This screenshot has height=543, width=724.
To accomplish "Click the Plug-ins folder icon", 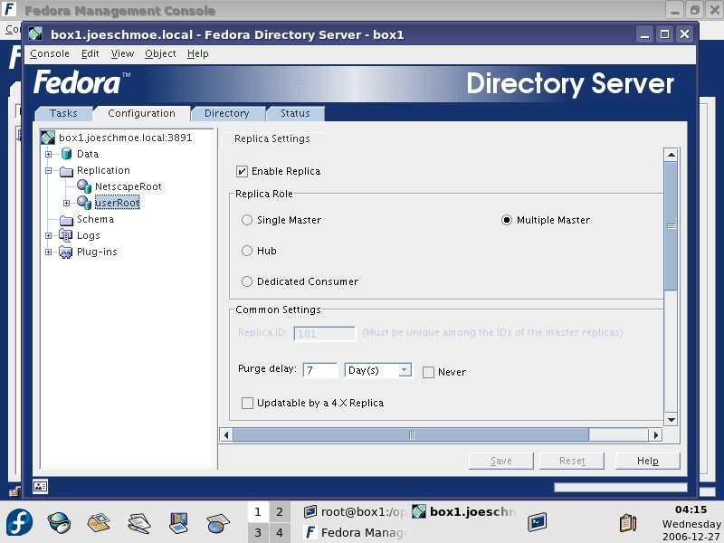I will (66, 252).
